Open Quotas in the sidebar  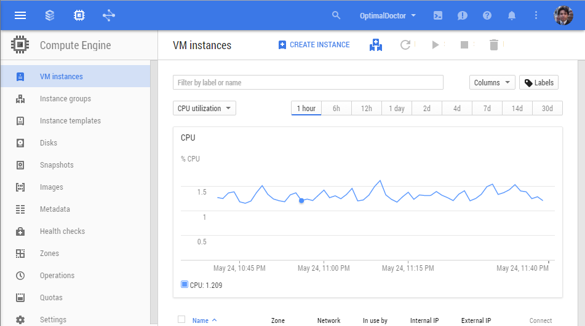click(76, 298)
